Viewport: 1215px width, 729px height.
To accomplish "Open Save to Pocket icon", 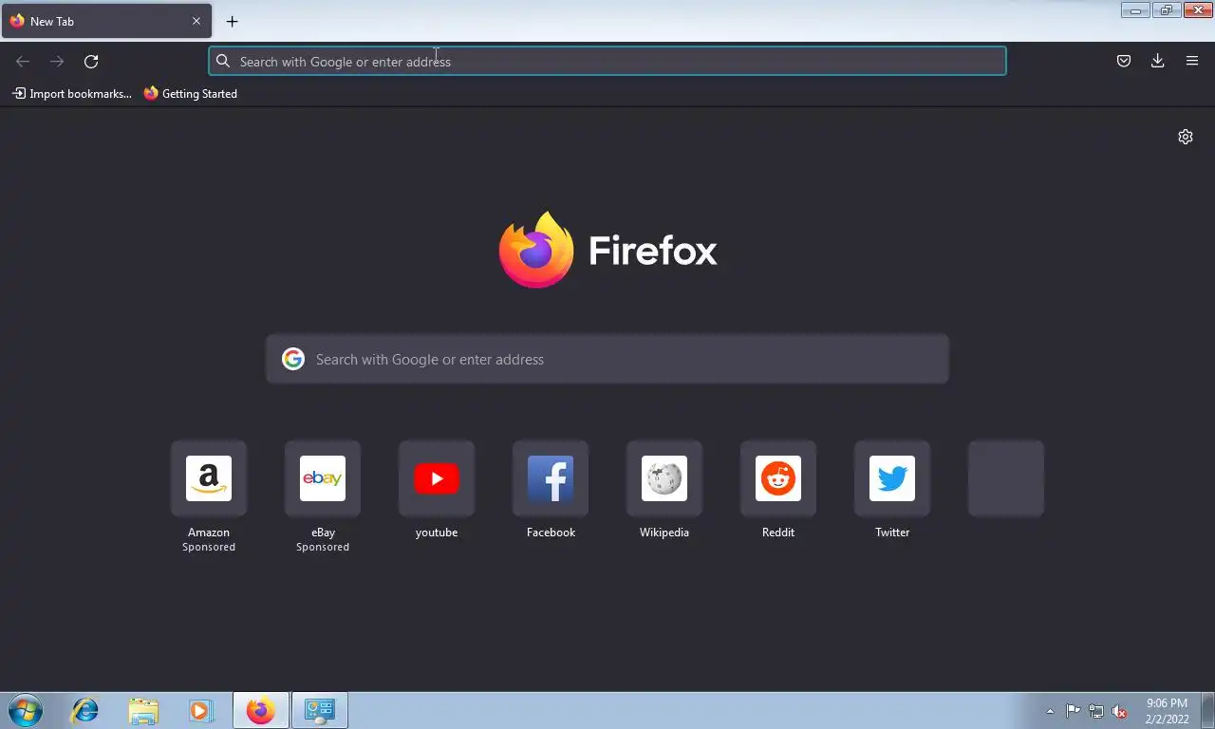I will pyautogui.click(x=1124, y=61).
